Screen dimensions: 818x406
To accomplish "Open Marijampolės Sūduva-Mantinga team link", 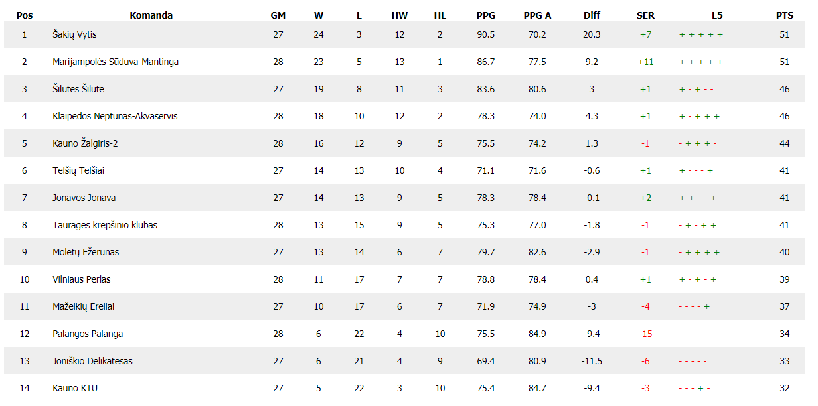I will coord(116,62).
